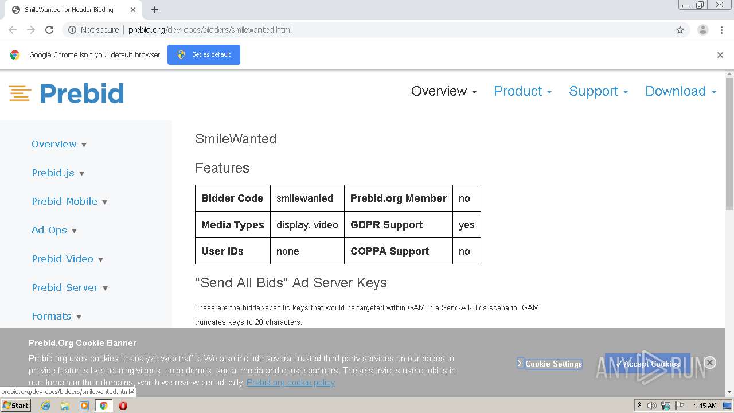Viewport: 734px width, 413px height.
Task: Open the Prebid.org cookie policy link
Action: pyautogui.click(x=291, y=383)
